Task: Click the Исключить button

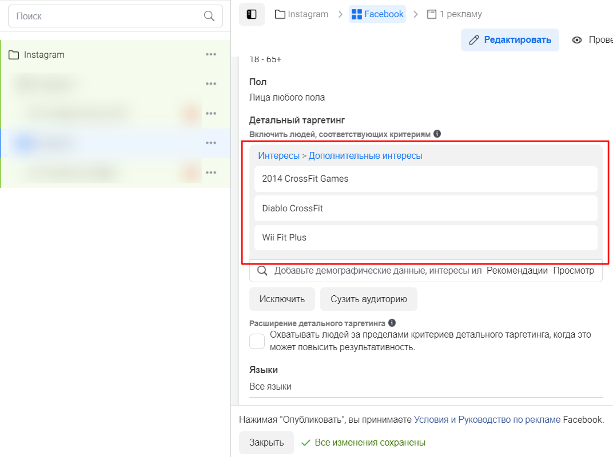Action: click(282, 299)
